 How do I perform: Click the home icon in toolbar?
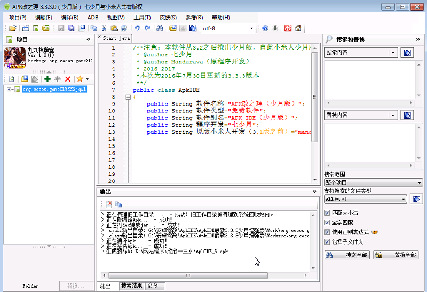298,28
